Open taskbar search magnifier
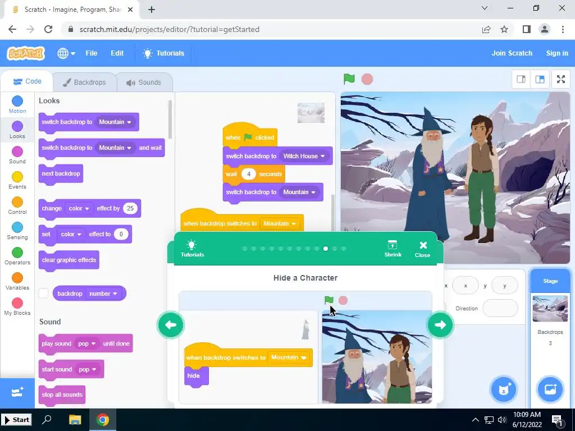 coord(47,420)
